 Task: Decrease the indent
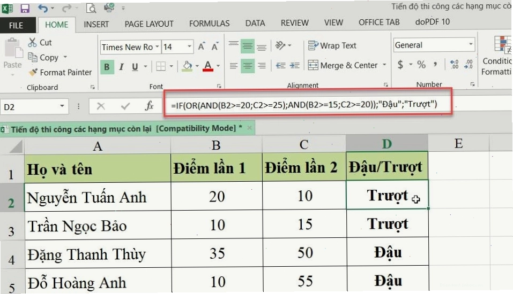280,66
